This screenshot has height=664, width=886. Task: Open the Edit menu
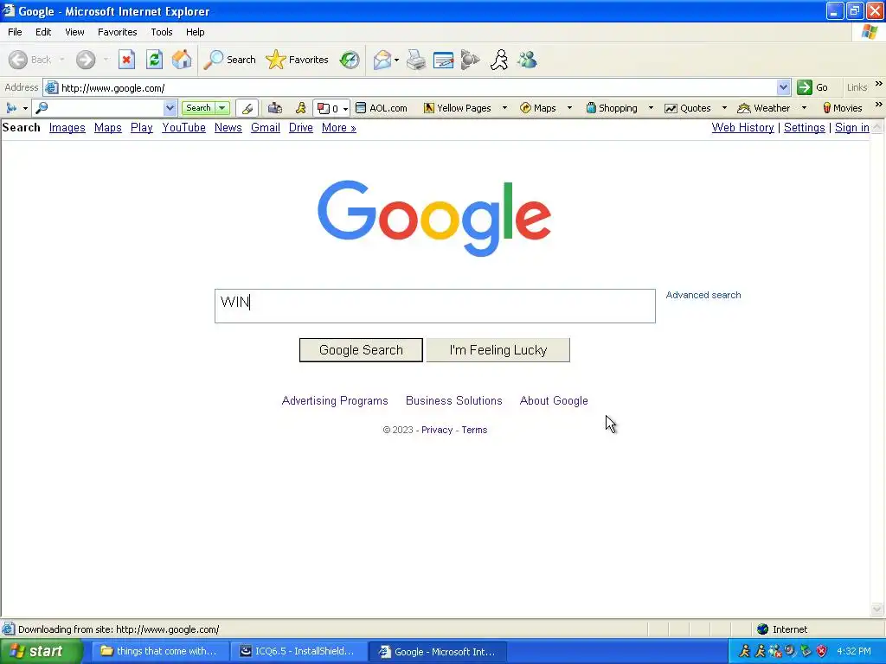click(x=43, y=32)
